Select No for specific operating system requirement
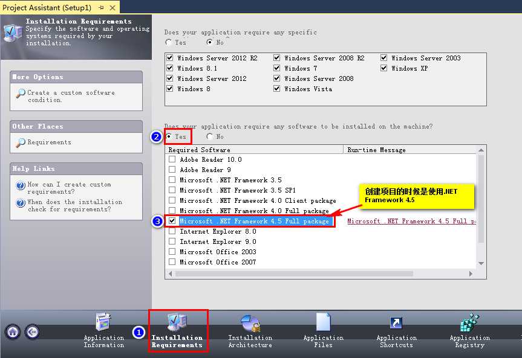The image size is (522, 358). (209, 42)
